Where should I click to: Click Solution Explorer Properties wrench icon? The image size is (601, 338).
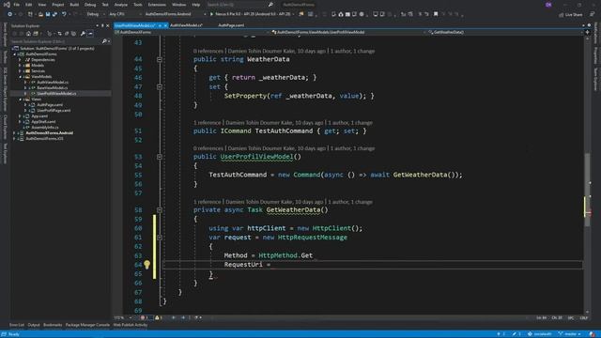(x=83, y=34)
